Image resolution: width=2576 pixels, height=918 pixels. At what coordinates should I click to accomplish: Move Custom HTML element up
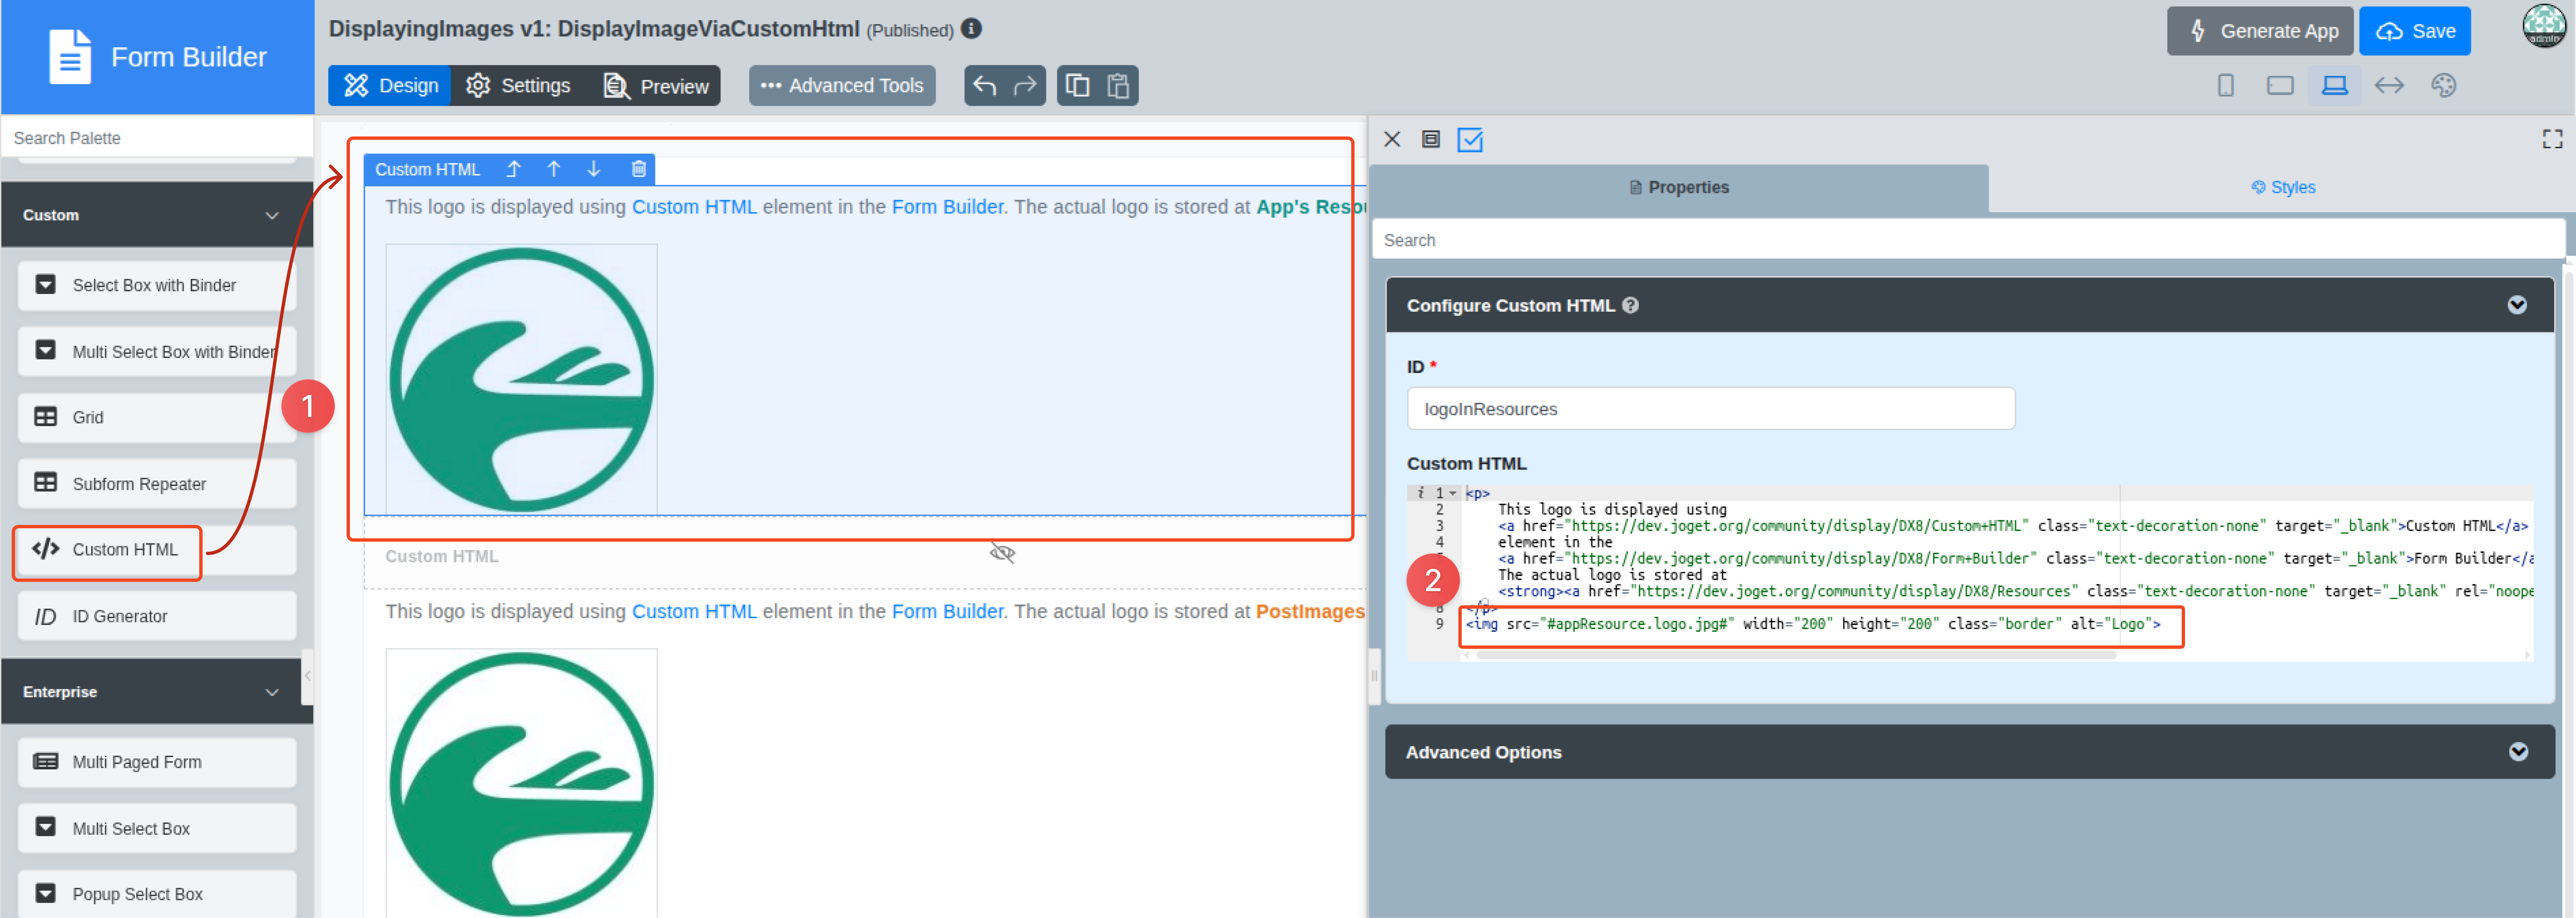tap(554, 170)
